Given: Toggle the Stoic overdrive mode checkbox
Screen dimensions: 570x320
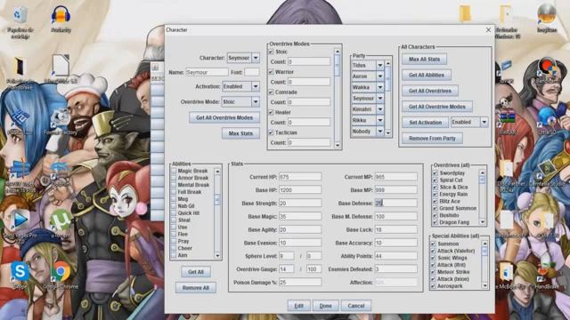Looking at the screenshot, I should tap(271, 52).
